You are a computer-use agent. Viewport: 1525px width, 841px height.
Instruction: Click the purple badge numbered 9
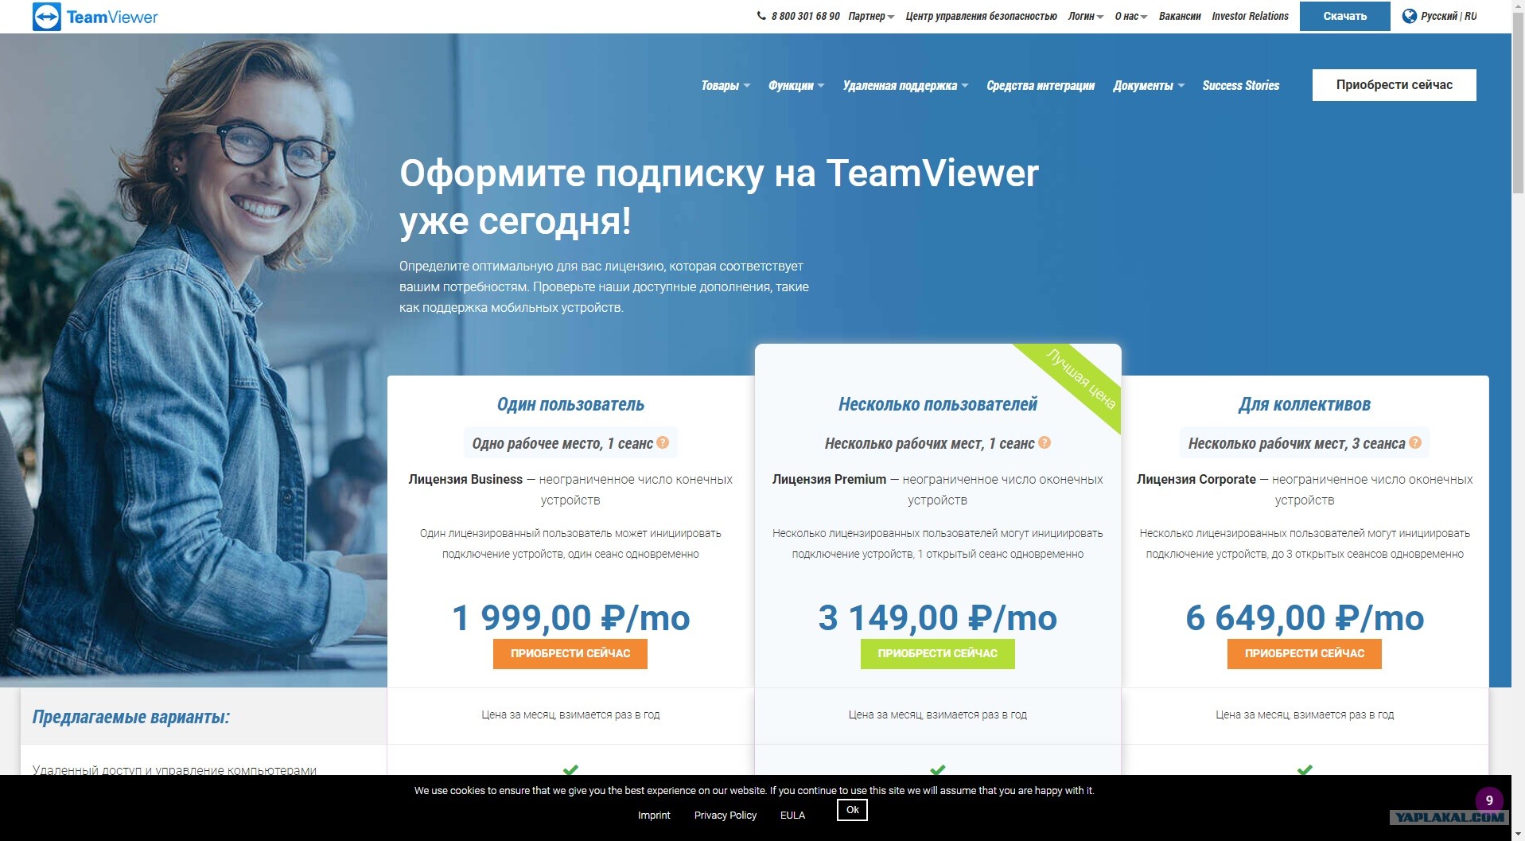1489,800
